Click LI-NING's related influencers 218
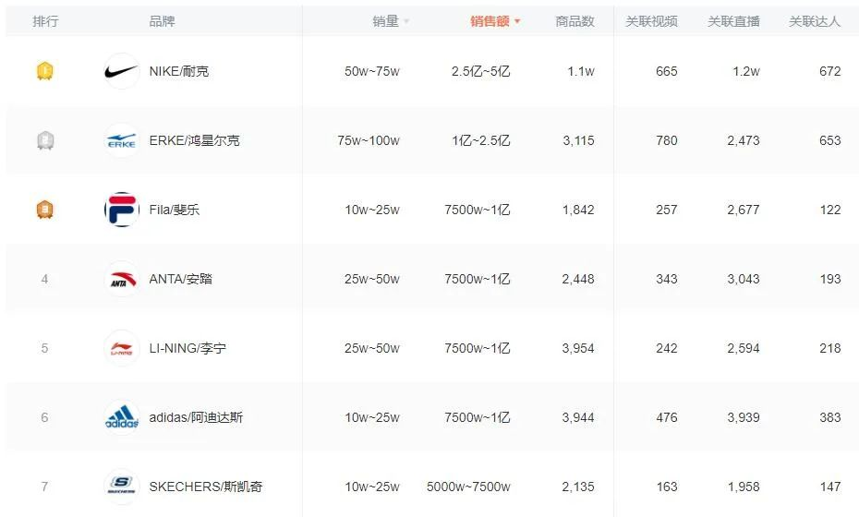 pyautogui.click(x=830, y=348)
